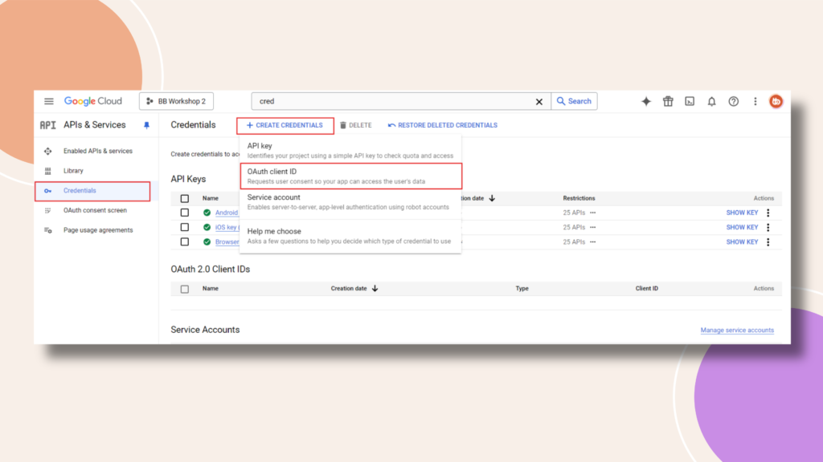Click SHOW KEY for the iOS key
The width and height of the screenshot is (823, 462).
click(x=742, y=227)
